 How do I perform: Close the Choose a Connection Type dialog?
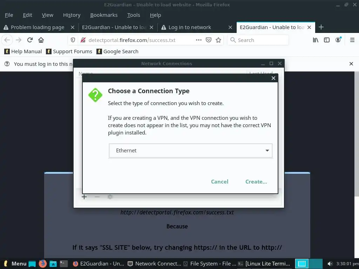point(273,78)
